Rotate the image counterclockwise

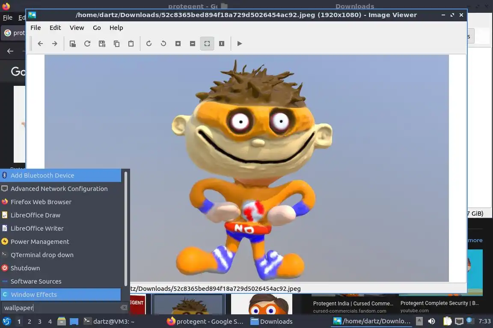click(163, 44)
